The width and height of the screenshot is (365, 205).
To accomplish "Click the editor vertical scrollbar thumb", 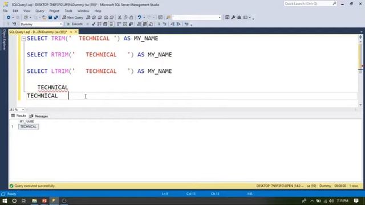I will click(x=360, y=56).
